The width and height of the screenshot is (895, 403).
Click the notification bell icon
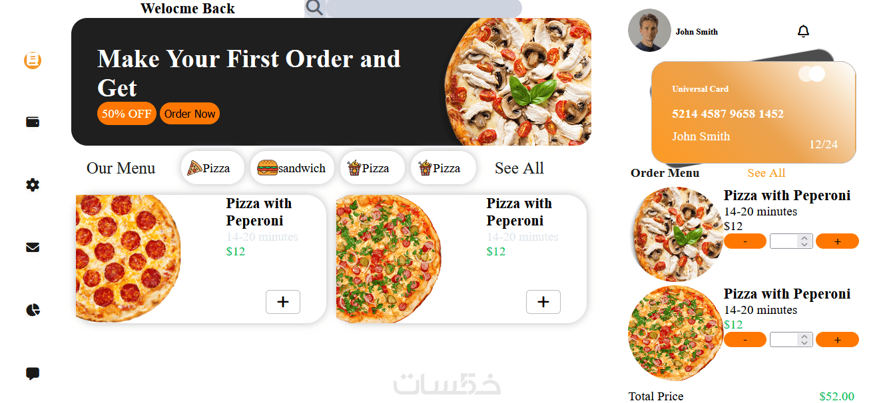804,31
